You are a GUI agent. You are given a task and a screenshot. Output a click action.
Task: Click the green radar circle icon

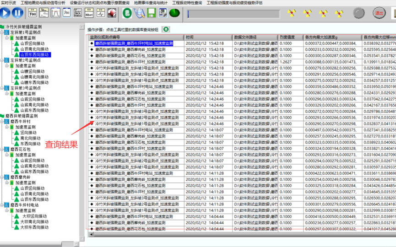(174, 13)
